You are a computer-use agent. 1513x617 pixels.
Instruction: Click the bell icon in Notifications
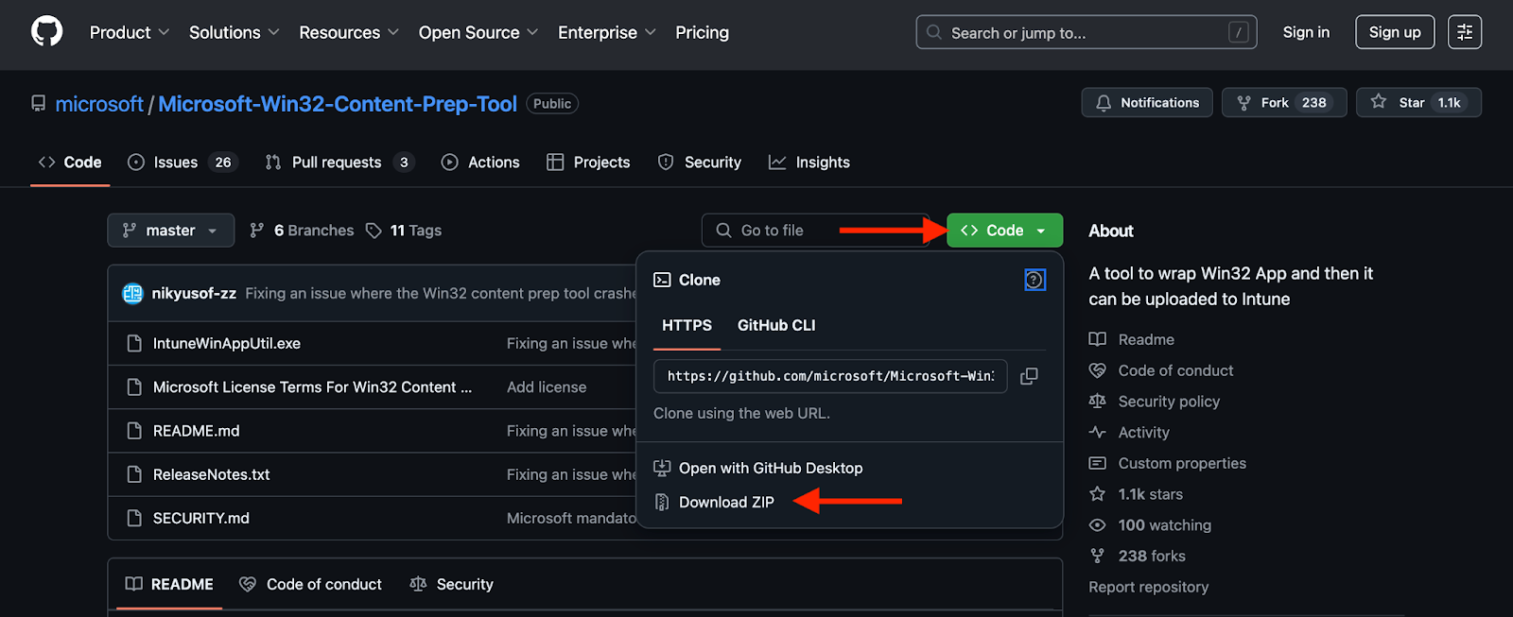click(1103, 103)
